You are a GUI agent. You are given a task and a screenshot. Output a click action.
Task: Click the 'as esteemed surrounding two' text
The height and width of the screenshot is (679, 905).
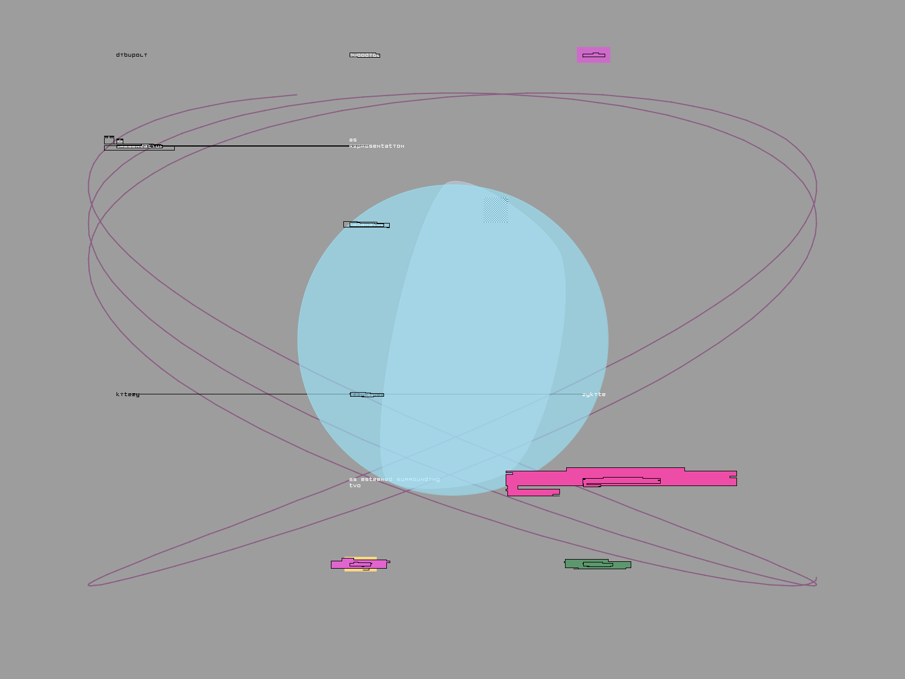pos(394,482)
